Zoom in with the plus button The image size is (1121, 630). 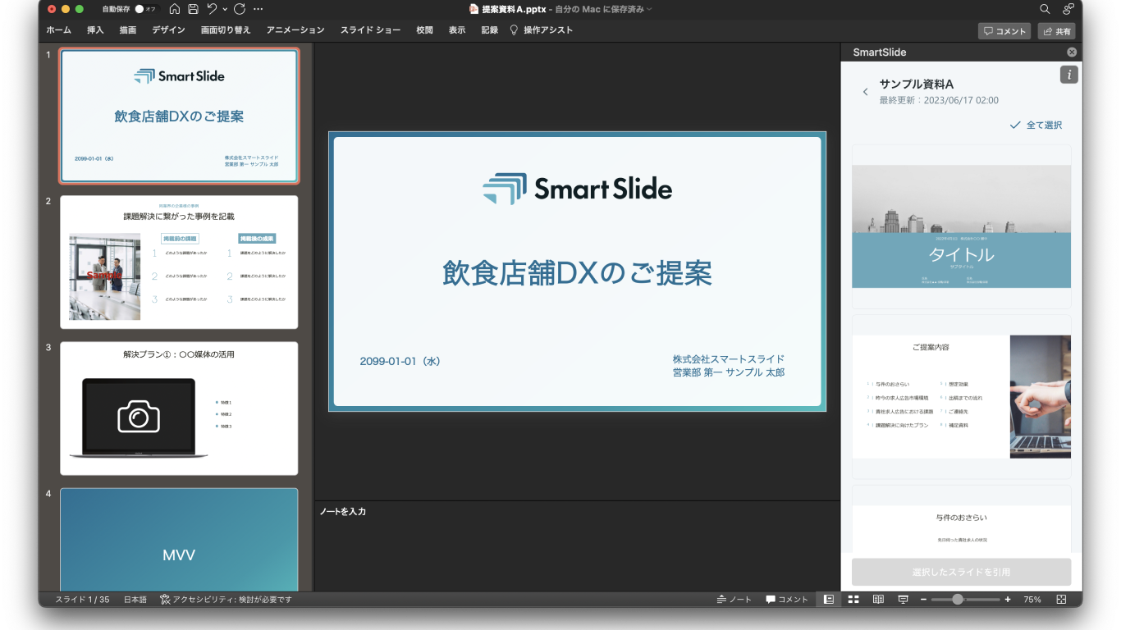tap(1008, 600)
